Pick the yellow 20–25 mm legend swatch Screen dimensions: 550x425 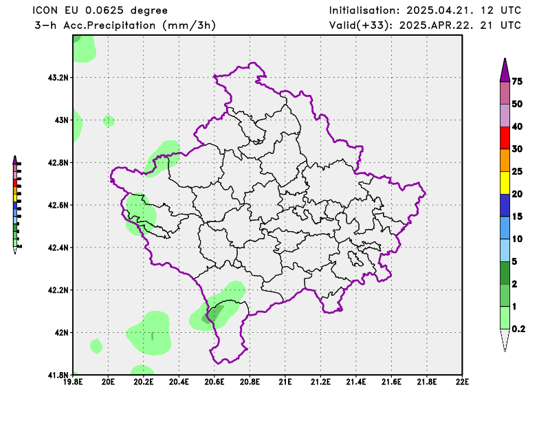tap(505, 183)
